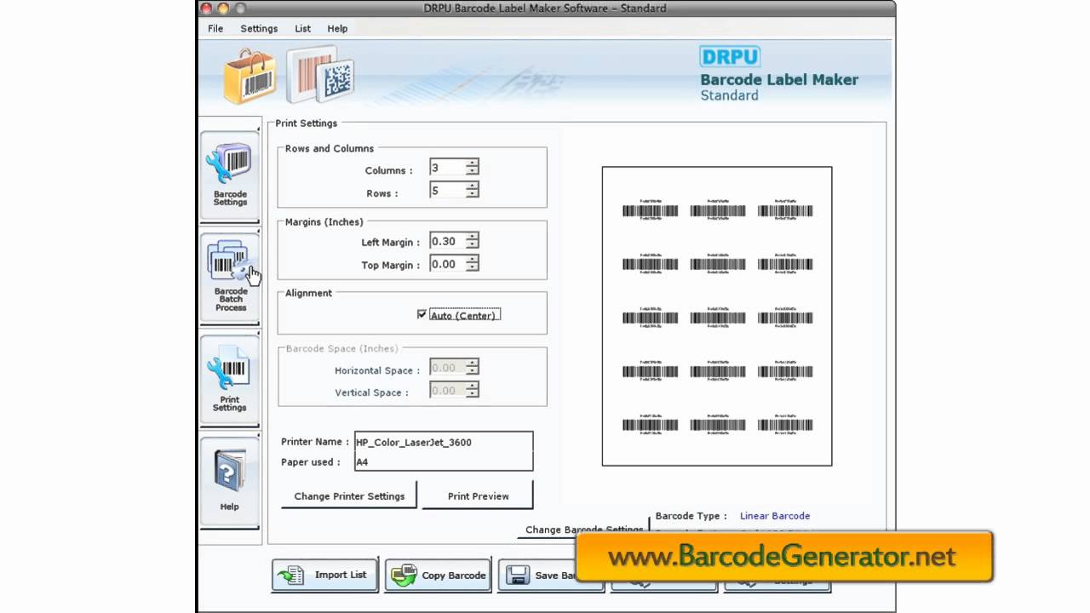Open Barcode Batch Process panel
This screenshot has width=1090, height=613.
point(230,277)
